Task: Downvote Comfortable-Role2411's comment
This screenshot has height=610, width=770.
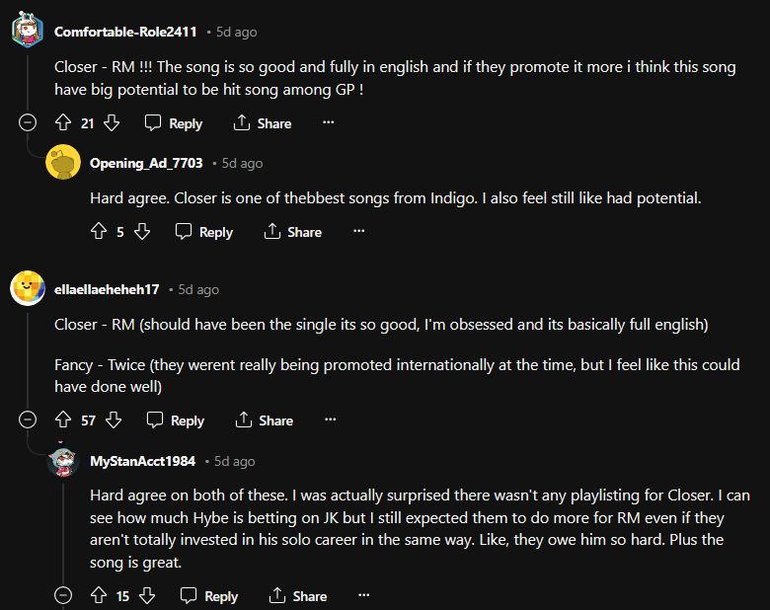Action: click(112, 123)
